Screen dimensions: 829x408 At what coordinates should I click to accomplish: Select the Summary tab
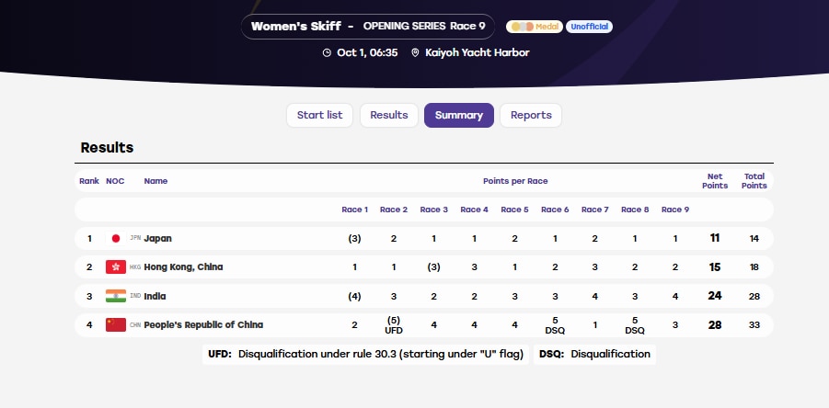point(459,115)
